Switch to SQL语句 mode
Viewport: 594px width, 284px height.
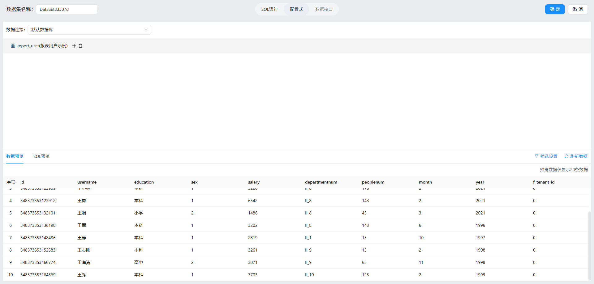tap(269, 9)
